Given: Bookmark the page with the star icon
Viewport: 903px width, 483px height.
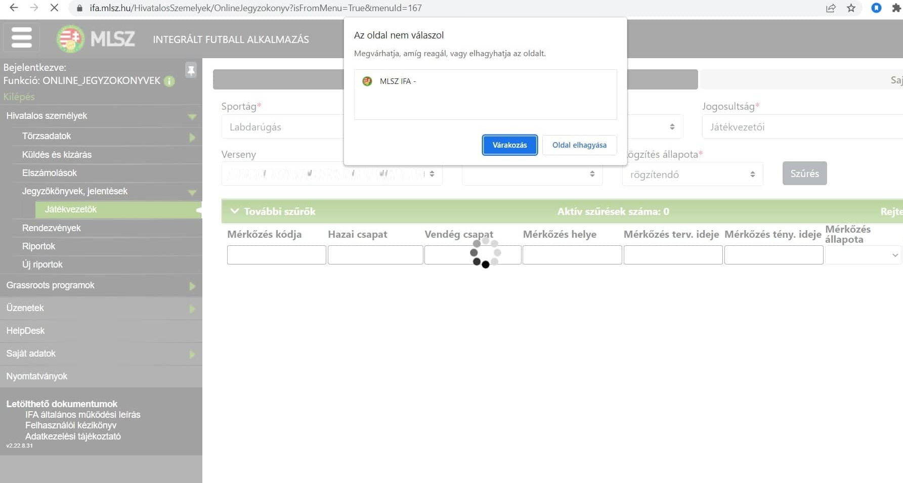Looking at the screenshot, I should point(851,8).
